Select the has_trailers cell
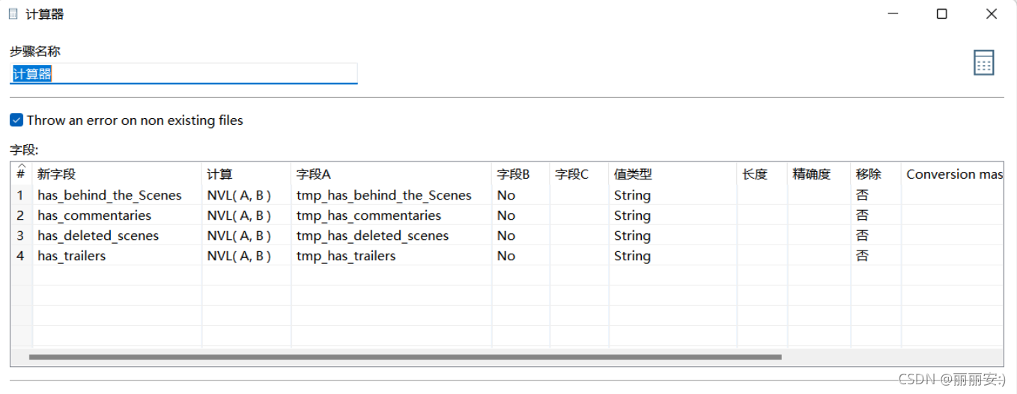This screenshot has width=1017, height=394. tap(118, 256)
